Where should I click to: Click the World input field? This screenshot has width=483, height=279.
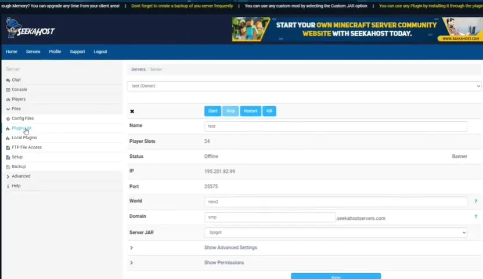click(336, 202)
